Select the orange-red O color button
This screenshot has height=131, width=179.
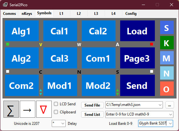click(167, 89)
